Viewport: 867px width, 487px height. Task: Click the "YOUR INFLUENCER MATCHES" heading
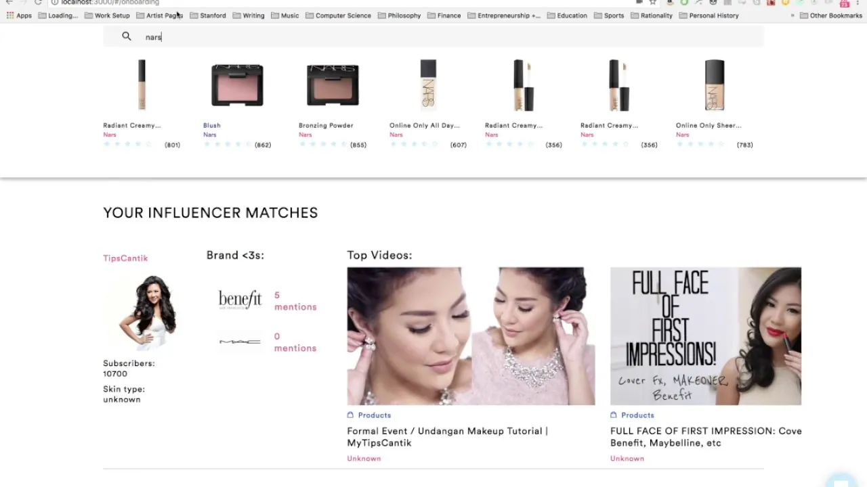tap(211, 212)
